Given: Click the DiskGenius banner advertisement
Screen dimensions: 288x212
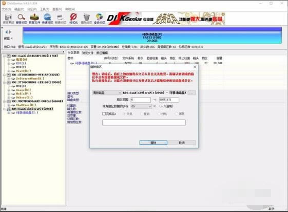Looking at the screenshot, I should click(166, 18).
